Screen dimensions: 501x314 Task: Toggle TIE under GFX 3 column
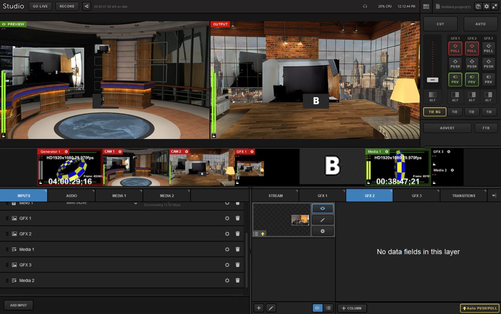(x=489, y=112)
